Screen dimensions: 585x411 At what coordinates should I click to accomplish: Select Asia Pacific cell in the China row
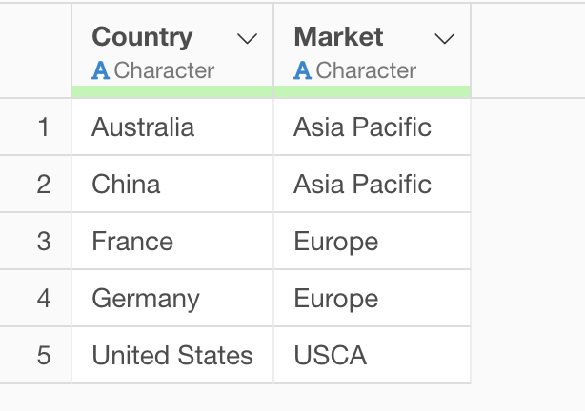tap(363, 185)
